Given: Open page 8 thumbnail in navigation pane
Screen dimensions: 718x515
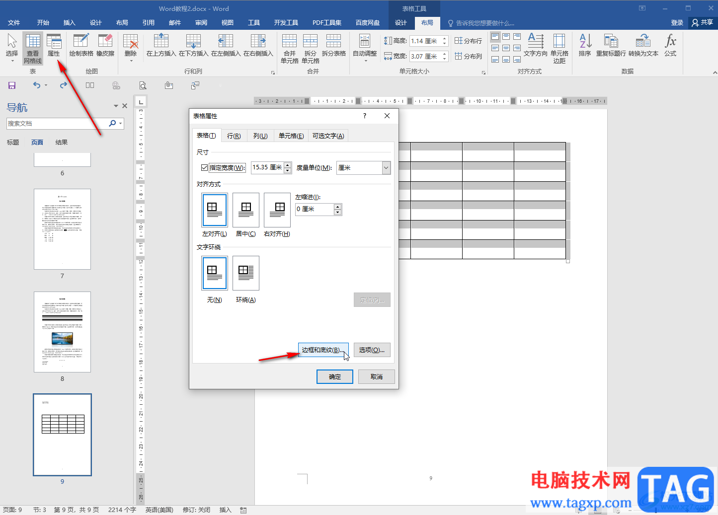Looking at the screenshot, I should [62, 332].
